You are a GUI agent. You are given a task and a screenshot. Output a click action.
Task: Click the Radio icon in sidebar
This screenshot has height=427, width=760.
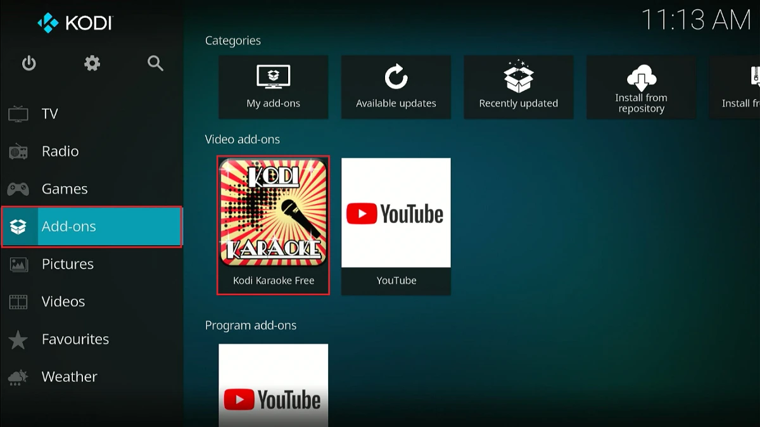click(18, 151)
